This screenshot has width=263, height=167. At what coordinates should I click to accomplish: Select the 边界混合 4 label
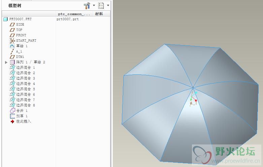[26, 83]
